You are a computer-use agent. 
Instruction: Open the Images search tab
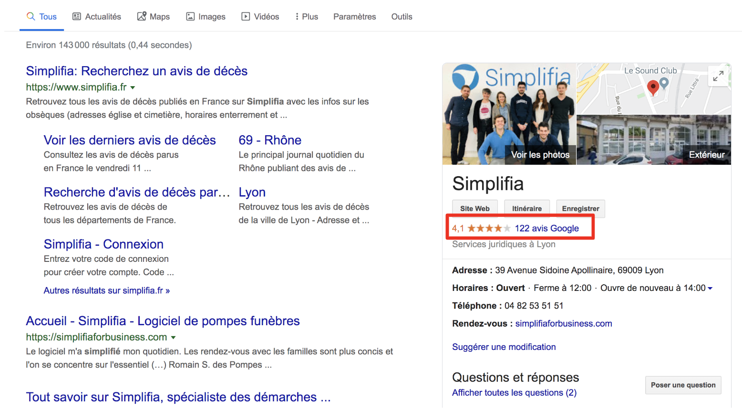tap(206, 17)
